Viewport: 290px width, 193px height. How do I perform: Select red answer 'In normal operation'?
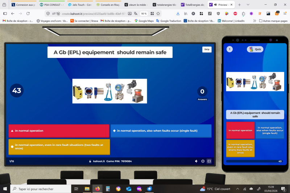coord(59,131)
